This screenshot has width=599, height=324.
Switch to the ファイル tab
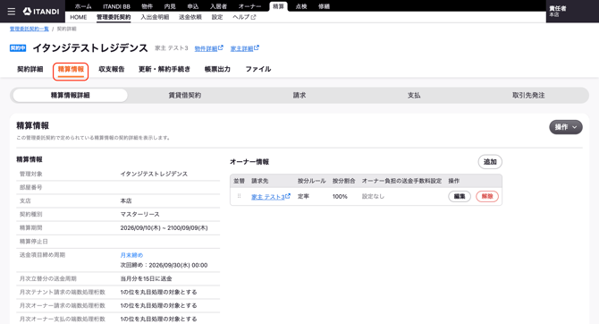coord(258,69)
